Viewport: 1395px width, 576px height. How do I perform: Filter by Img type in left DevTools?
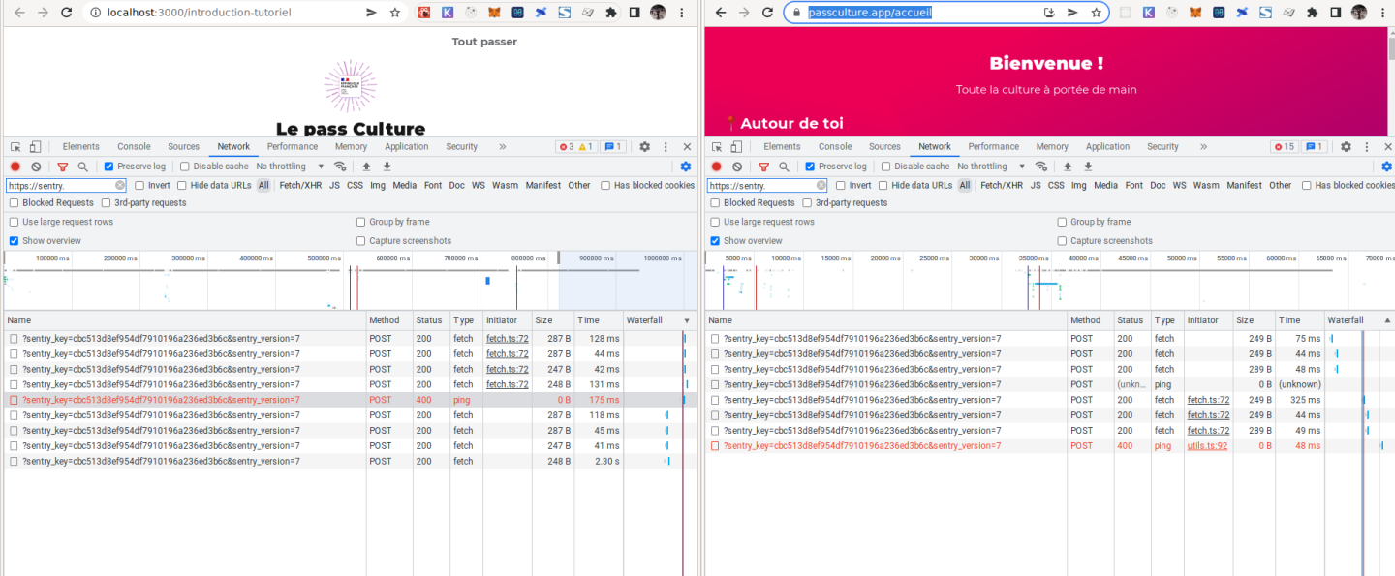(x=377, y=185)
